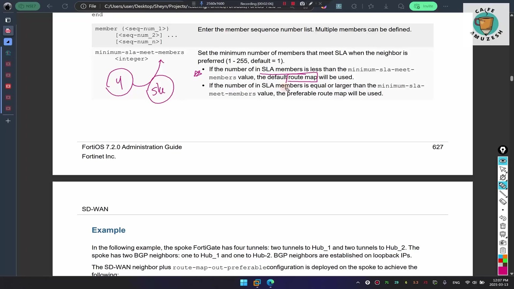Open the blue sidebar tab below PDF

click(x=8, y=42)
